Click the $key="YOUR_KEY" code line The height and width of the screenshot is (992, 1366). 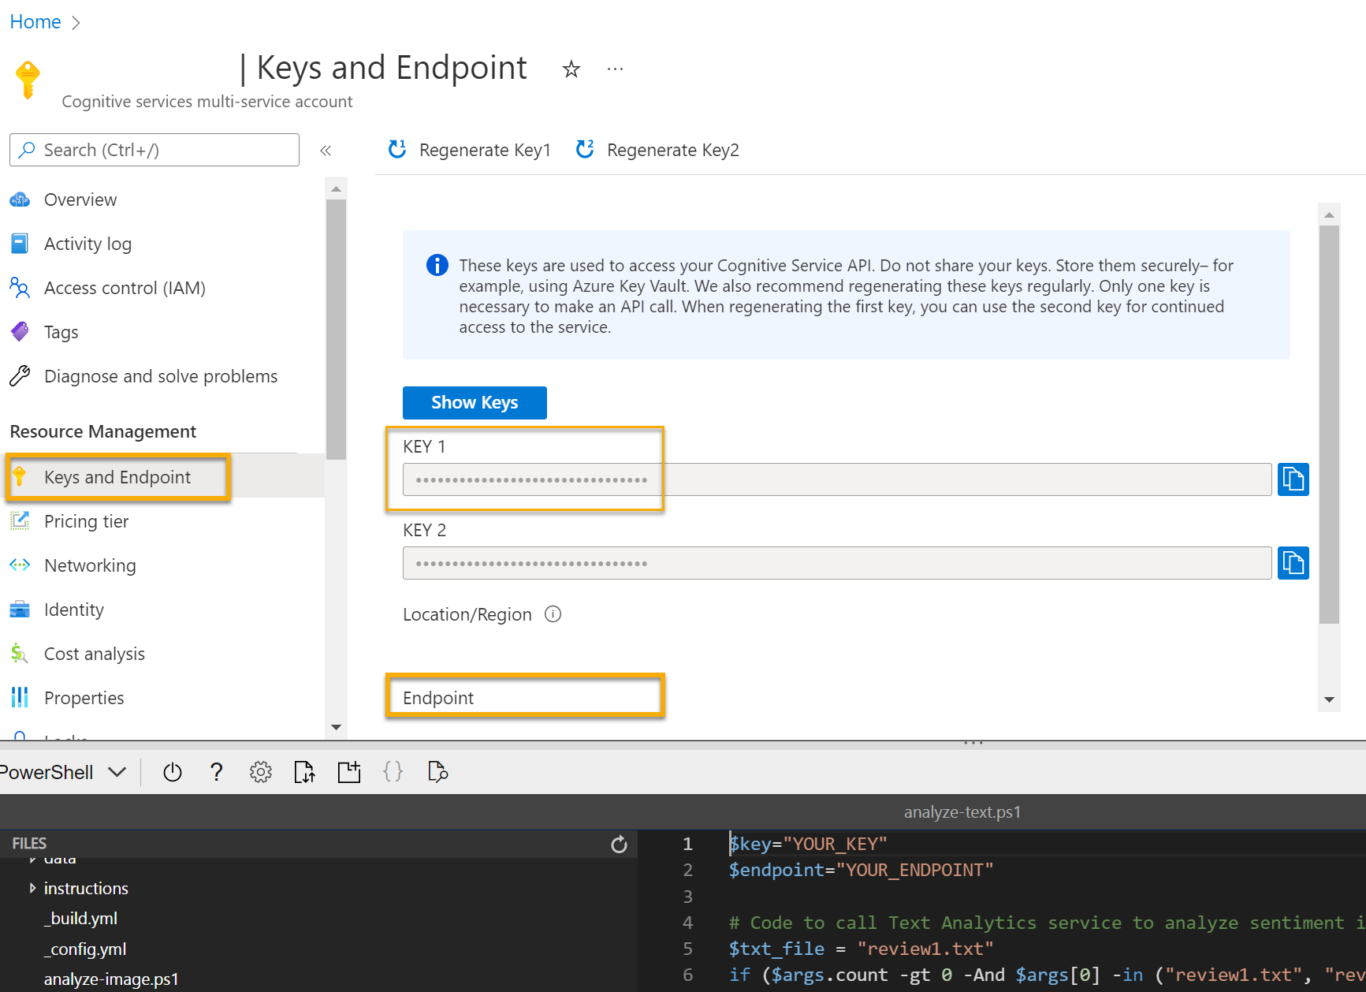808,844
